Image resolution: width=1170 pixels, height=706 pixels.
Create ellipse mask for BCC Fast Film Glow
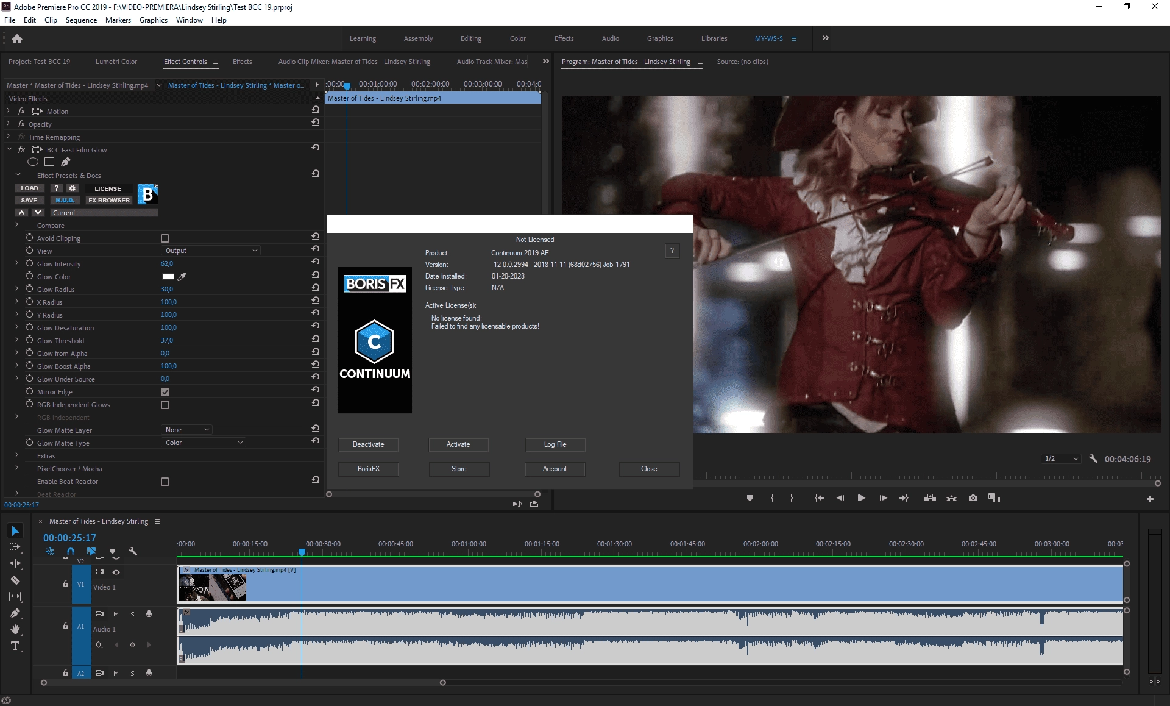(33, 162)
